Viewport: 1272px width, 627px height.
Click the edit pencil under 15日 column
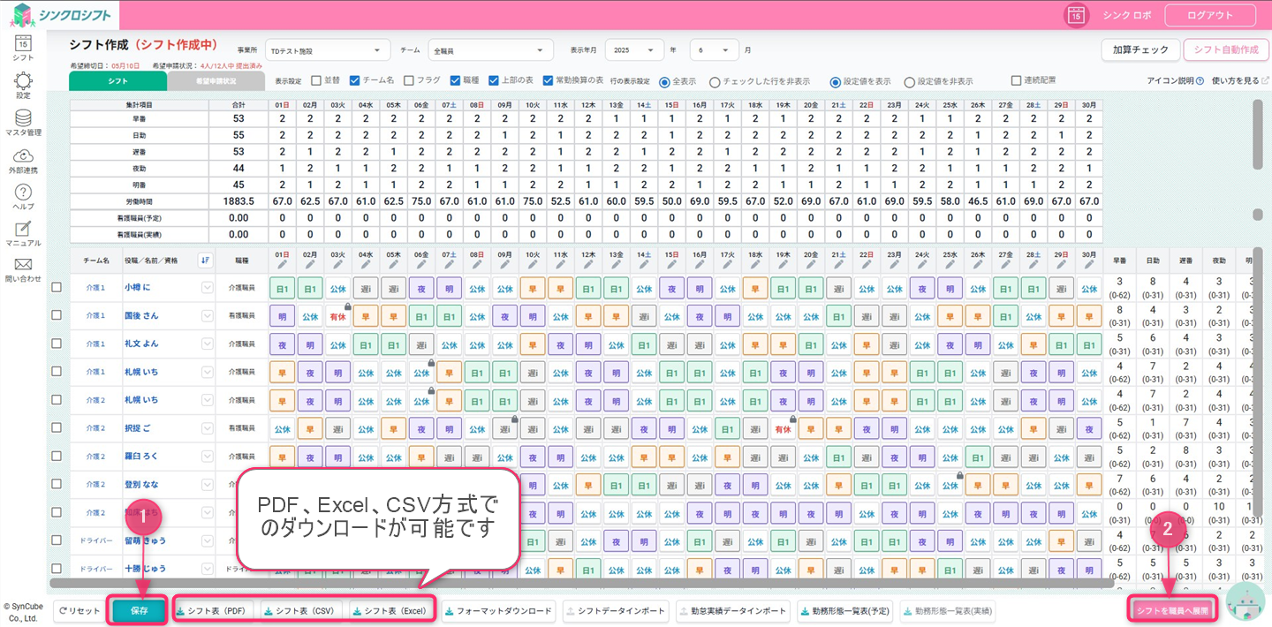pos(672,263)
